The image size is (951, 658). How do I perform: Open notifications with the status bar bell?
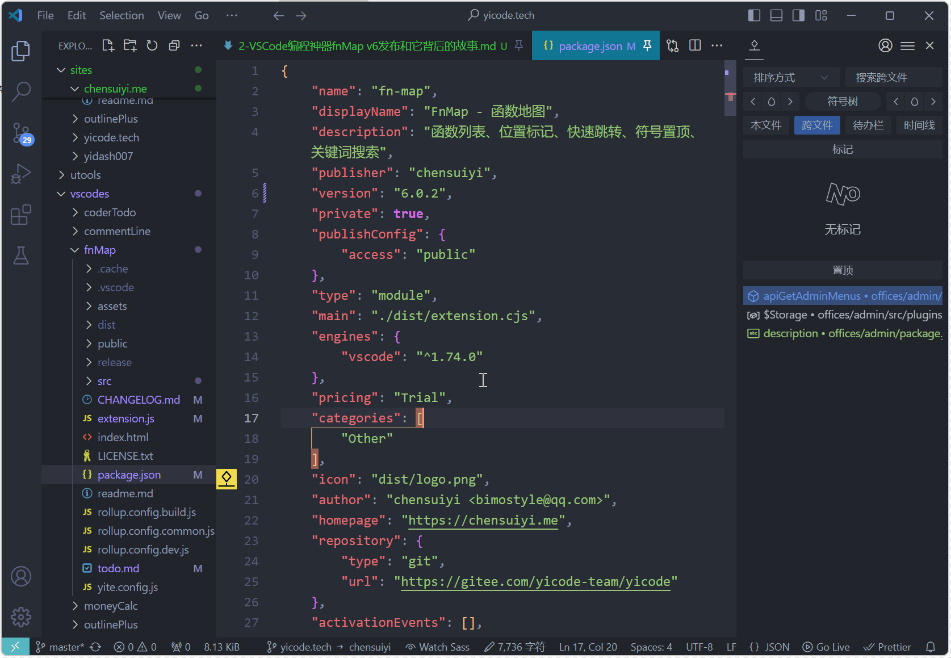pyautogui.click(x=931, y=647)
